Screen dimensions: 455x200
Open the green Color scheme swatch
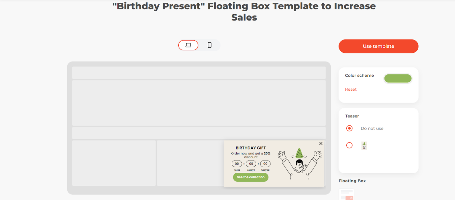[x=398, y=79]
